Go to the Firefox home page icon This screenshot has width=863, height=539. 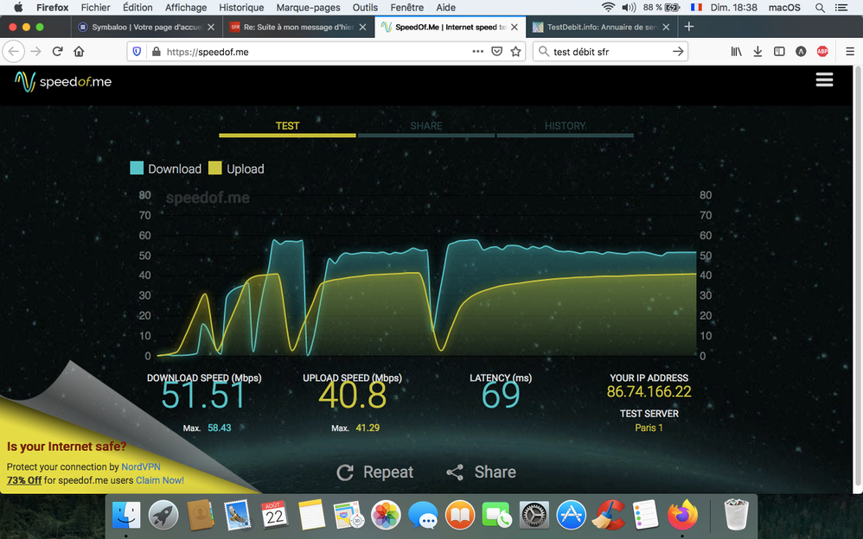pos(79,52)
